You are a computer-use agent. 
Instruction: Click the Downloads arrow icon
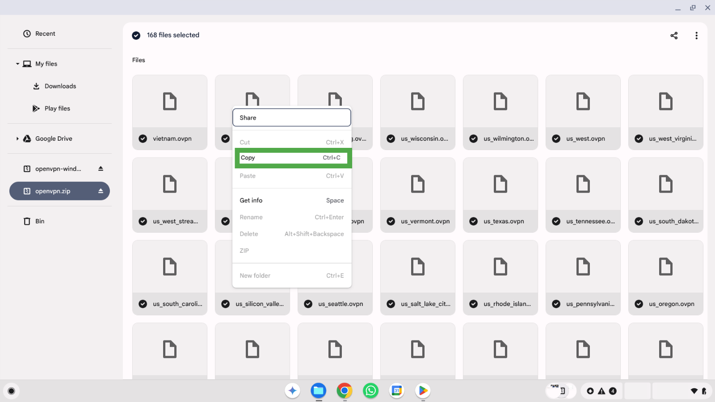36,86
